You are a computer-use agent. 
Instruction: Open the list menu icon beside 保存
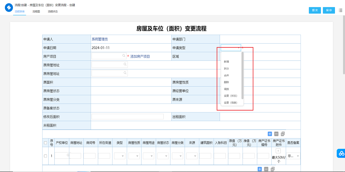[x=340, y=10]
